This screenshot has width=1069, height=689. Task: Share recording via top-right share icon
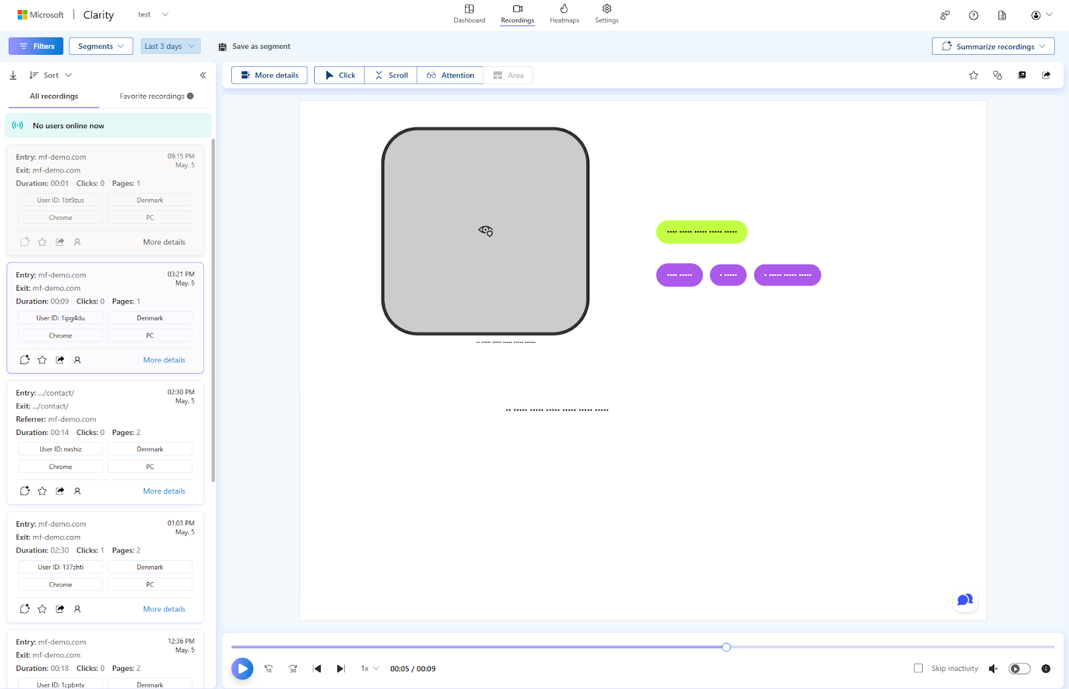pyautogui.click(x=1046, y=76)
